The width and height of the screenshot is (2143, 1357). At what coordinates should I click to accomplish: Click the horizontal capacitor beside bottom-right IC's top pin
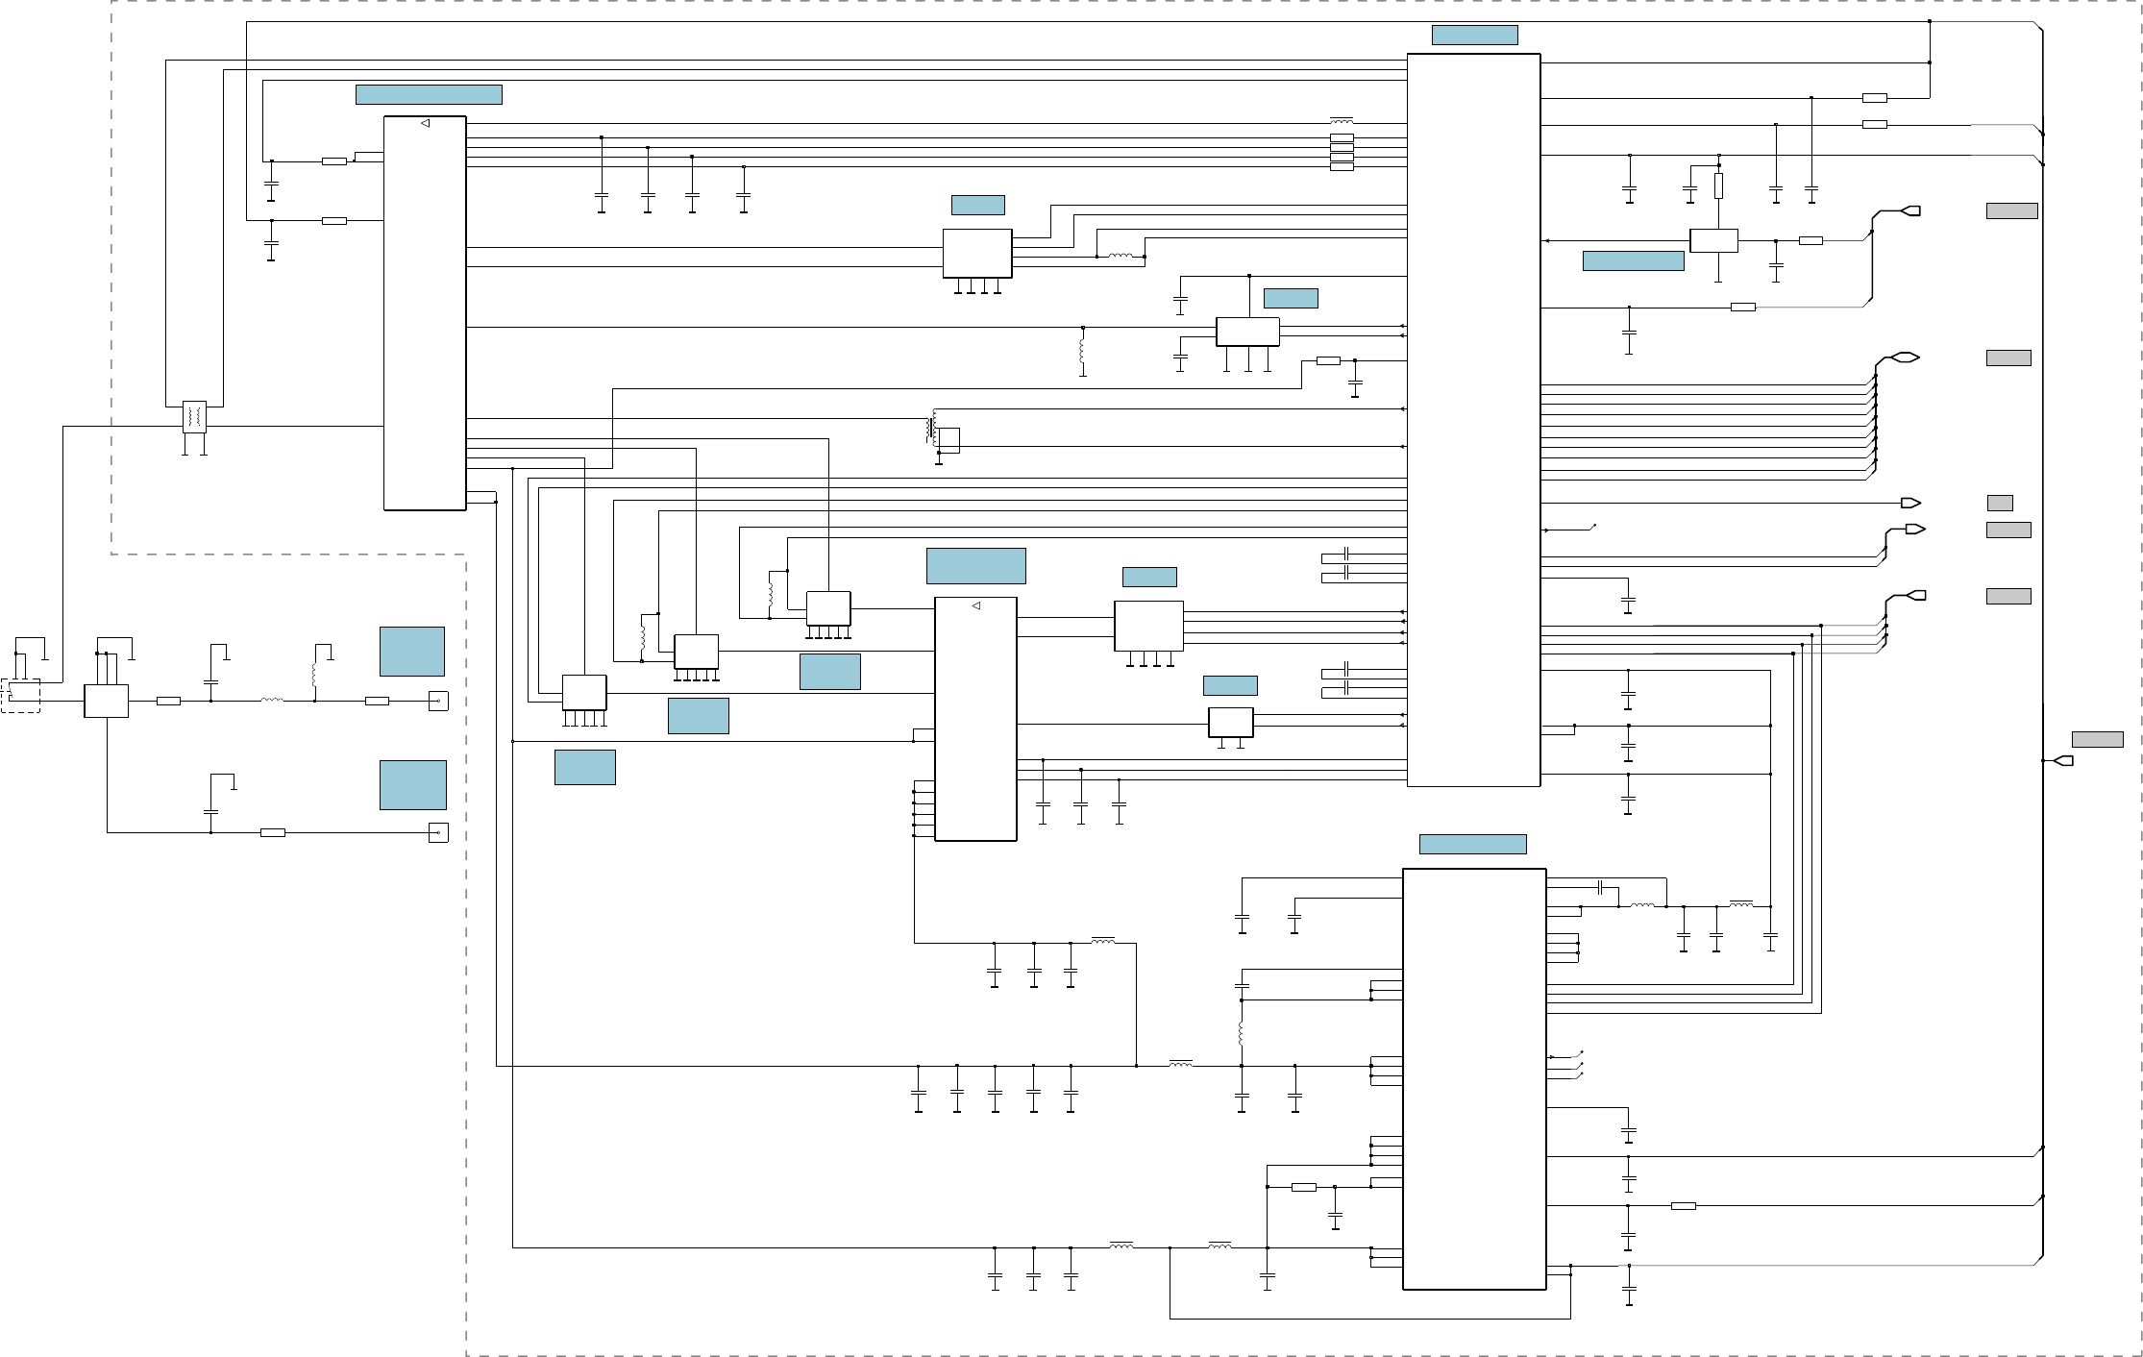click(1600, 886)
